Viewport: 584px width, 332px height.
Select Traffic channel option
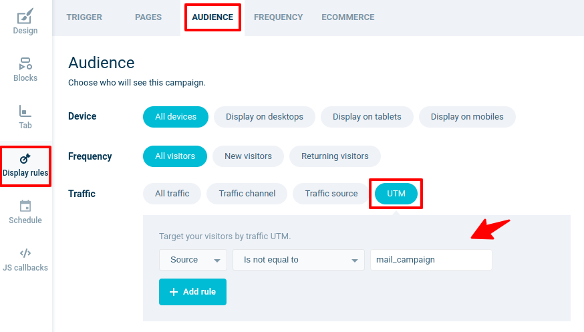point(247,194)
